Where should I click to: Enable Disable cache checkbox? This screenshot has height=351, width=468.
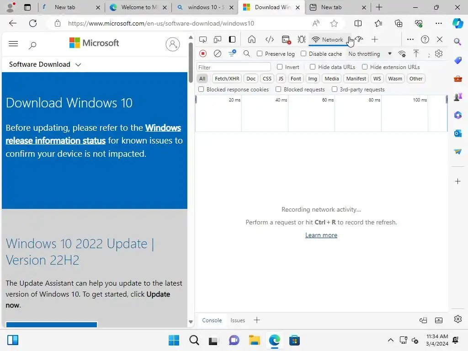(x=303, y=53)
